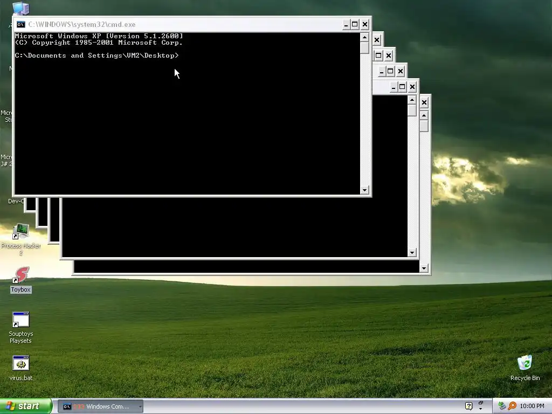Click scroll up arrow of rearmost command window

click(424, 115)
